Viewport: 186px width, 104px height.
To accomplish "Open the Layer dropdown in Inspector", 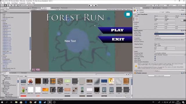I will pos(175,12).
